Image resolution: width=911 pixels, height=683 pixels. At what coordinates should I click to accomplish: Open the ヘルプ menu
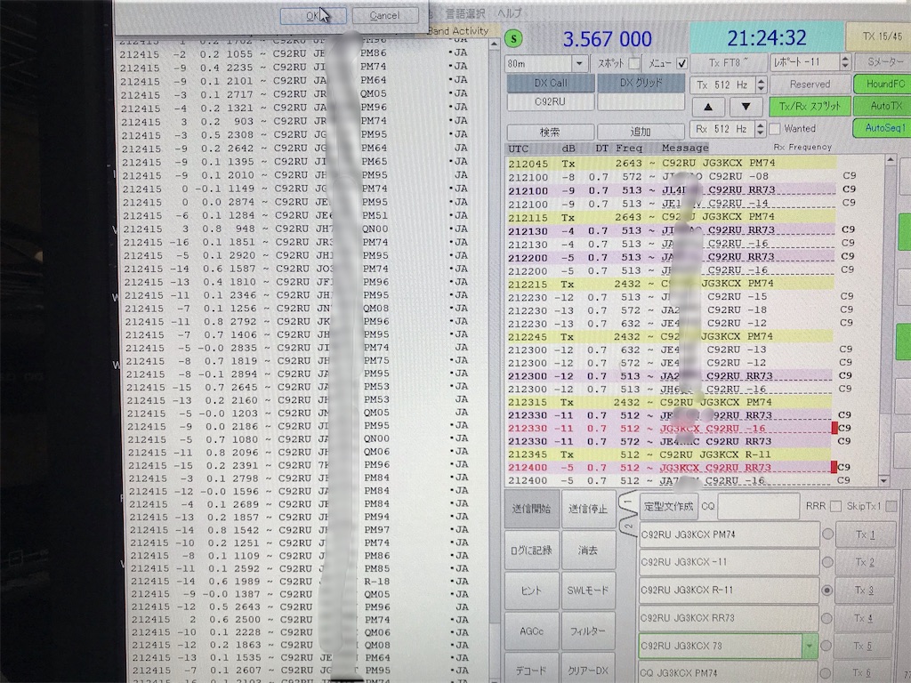(508, 12)
